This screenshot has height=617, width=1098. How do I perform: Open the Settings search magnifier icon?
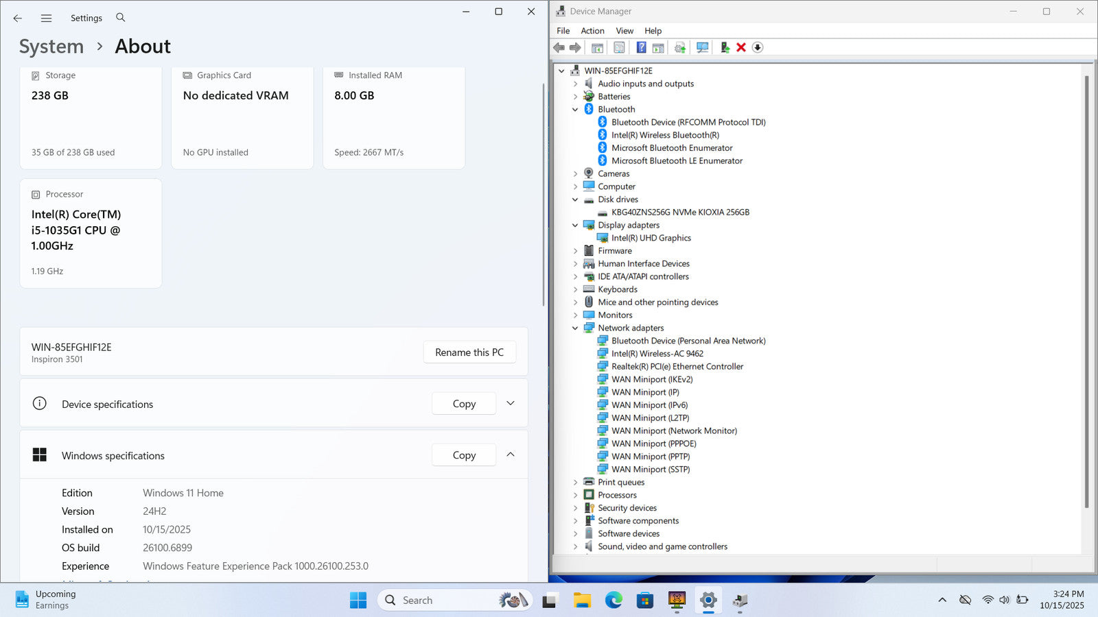coord(121,18)
